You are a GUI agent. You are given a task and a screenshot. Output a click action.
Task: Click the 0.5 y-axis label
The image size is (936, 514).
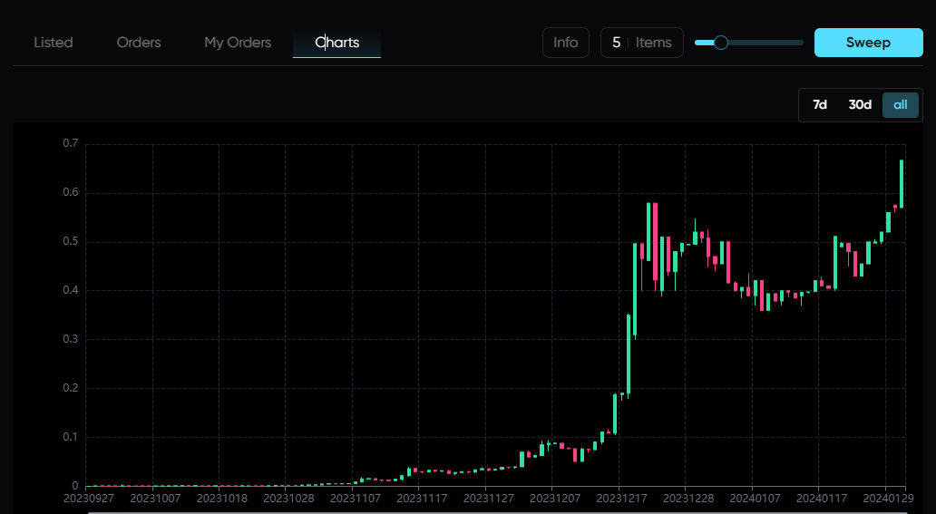pyautogui.click(x=71, y=241)
